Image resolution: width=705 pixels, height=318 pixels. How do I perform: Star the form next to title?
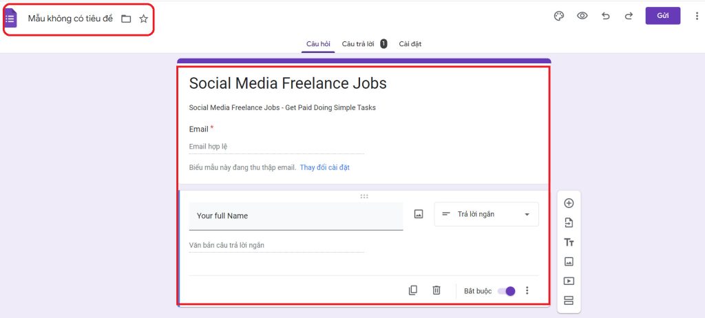(144, 19)
